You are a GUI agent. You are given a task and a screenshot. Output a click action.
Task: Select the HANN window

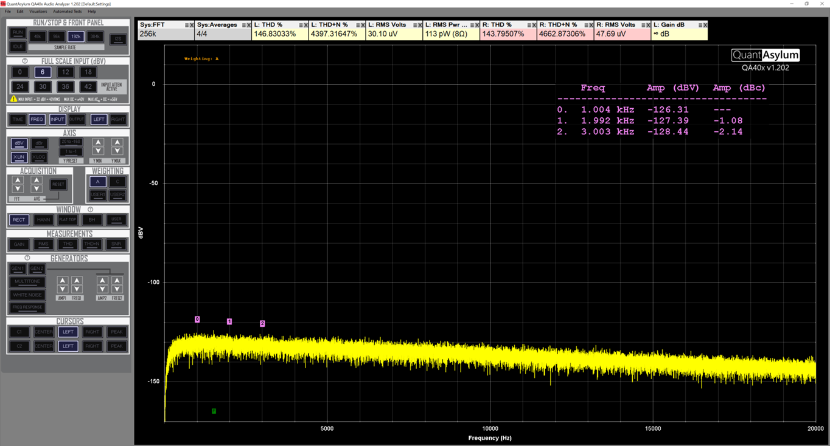coord(43,220)
